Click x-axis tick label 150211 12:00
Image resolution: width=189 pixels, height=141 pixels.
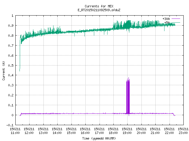coord(29,131)
